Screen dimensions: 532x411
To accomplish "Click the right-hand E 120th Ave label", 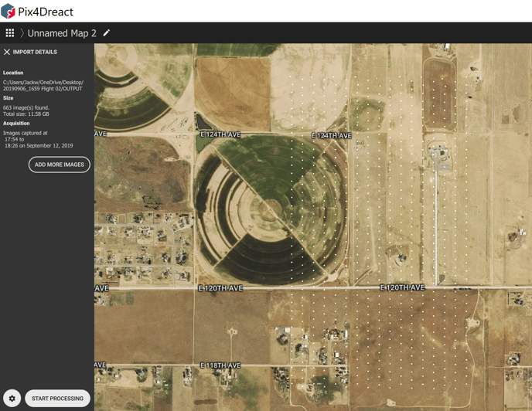I will [401, 287].
